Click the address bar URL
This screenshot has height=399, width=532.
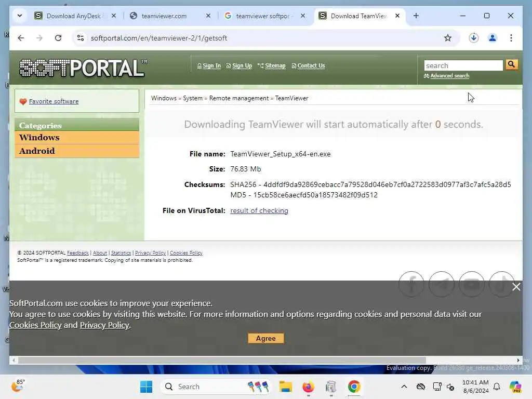pyautogui.click(x=159, y=38)
